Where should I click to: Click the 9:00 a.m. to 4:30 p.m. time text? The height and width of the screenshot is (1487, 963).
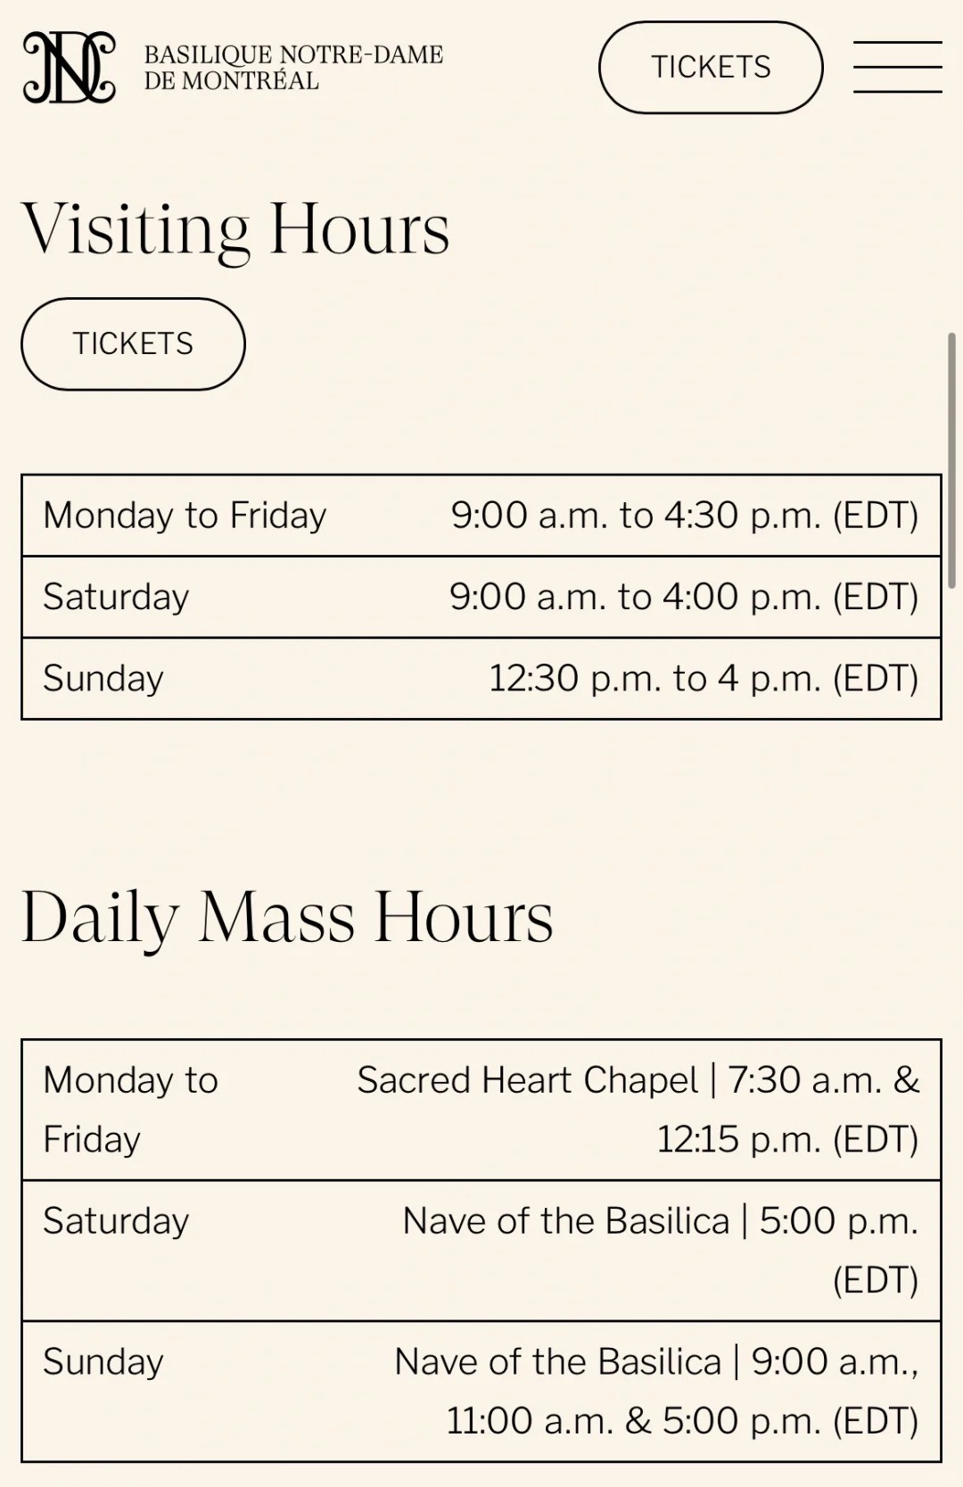(x=684, y=516)
